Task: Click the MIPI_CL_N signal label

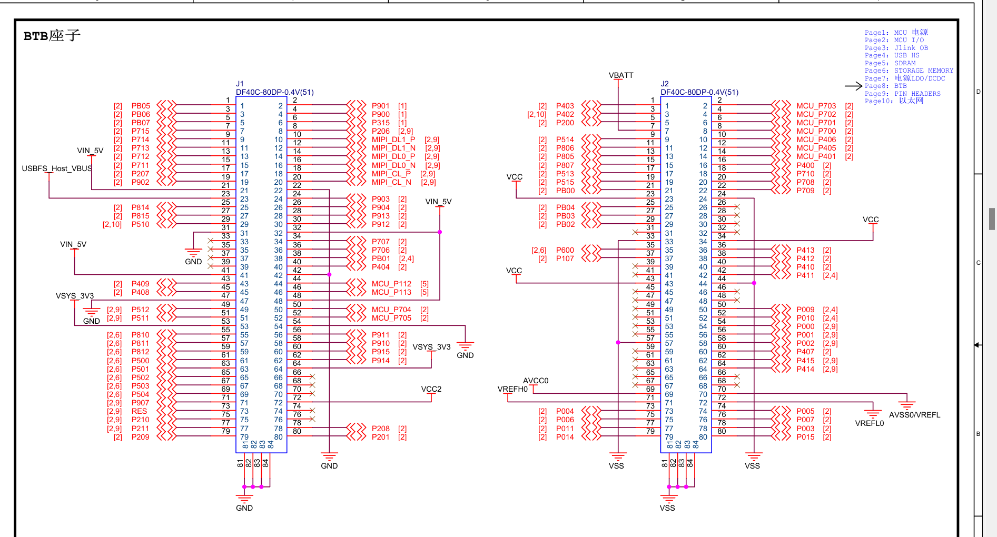Action: click(x=391, y=182)
